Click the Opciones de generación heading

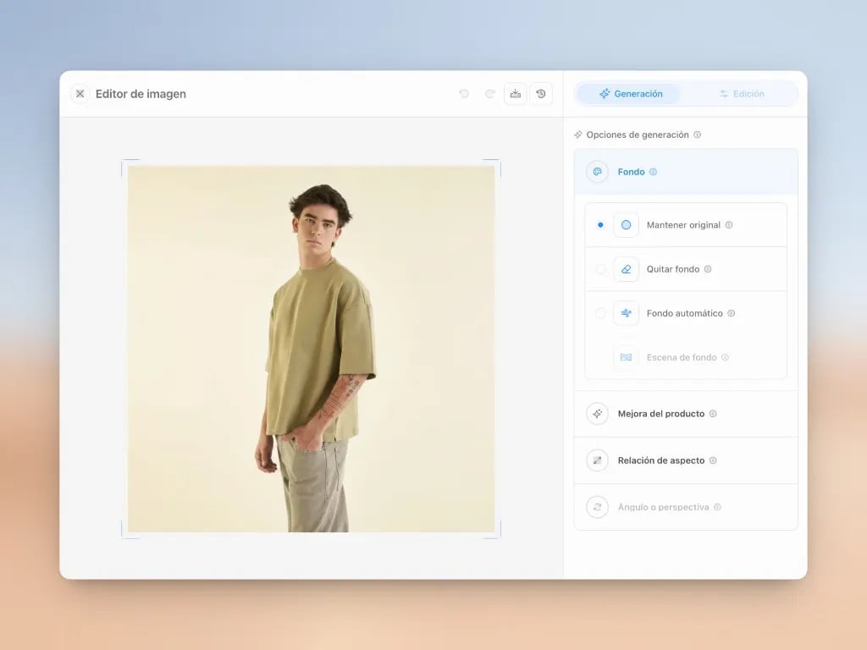638,135
